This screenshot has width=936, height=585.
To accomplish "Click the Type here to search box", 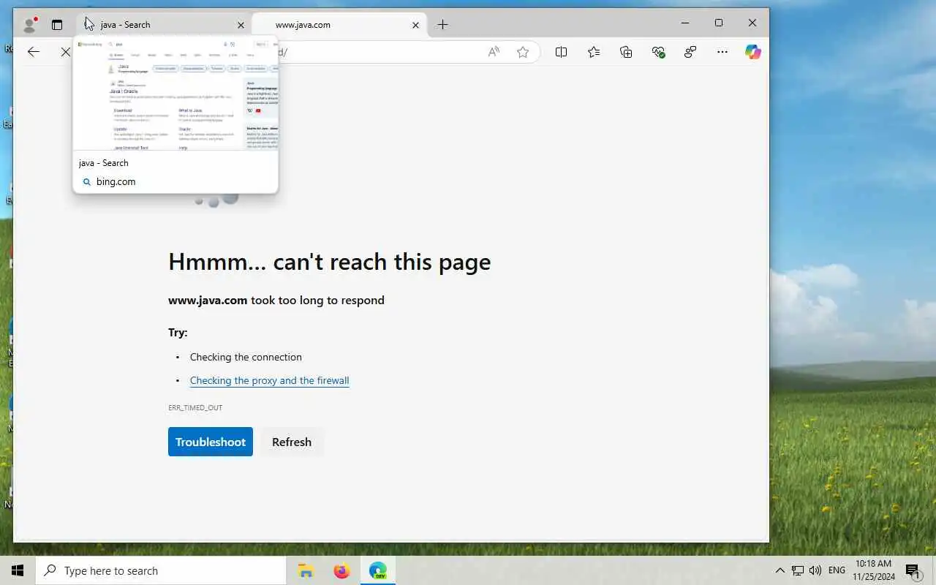I will pyautogui.click(x=161, y=570).
